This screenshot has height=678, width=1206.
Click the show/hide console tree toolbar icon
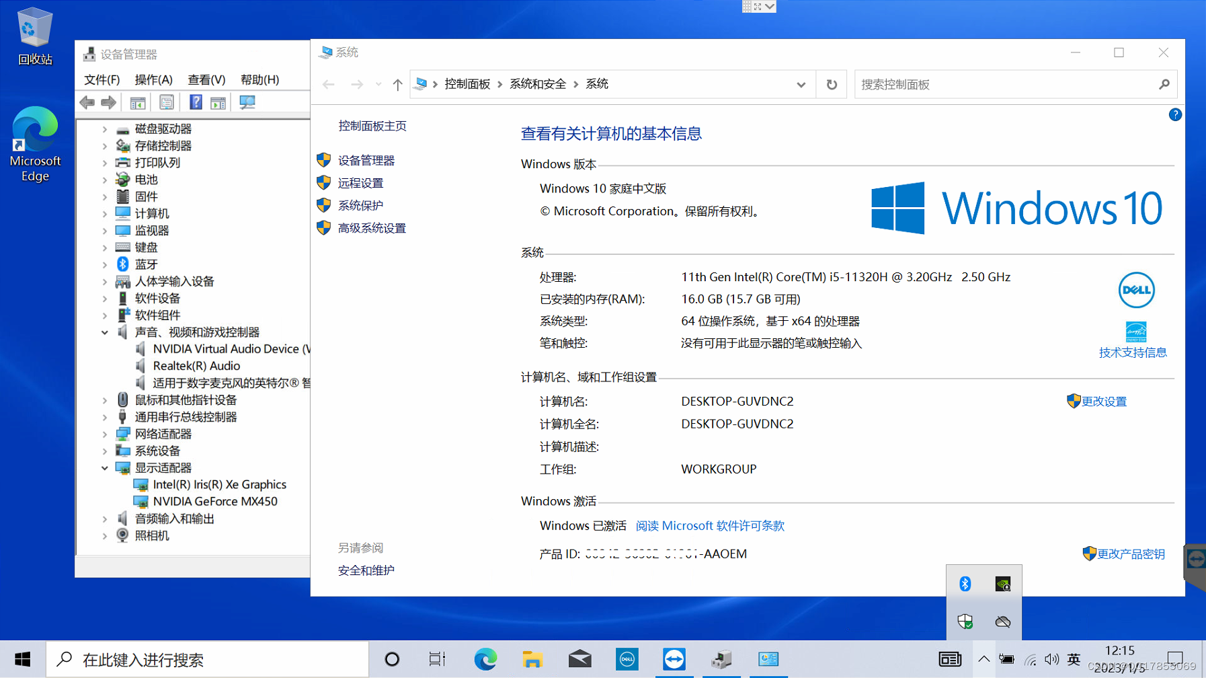pos(138,102)
